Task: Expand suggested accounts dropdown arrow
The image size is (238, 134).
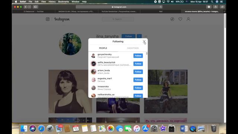Action: tap(139, 36)
